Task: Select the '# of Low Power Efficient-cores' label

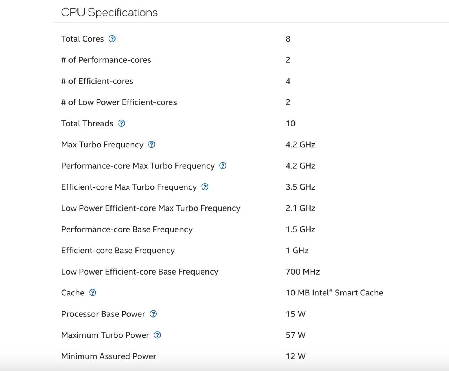Action: click(119, 102)
